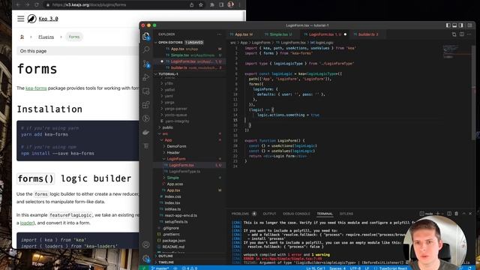Click docs home breadcrumb icon

(x=22, y=37)
